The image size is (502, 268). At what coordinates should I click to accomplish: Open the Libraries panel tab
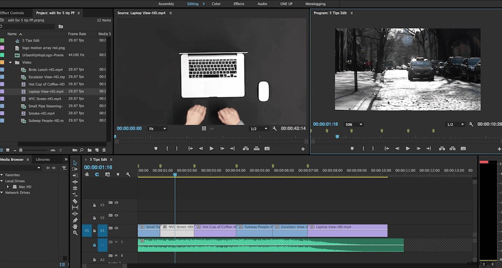pos(43,160)
